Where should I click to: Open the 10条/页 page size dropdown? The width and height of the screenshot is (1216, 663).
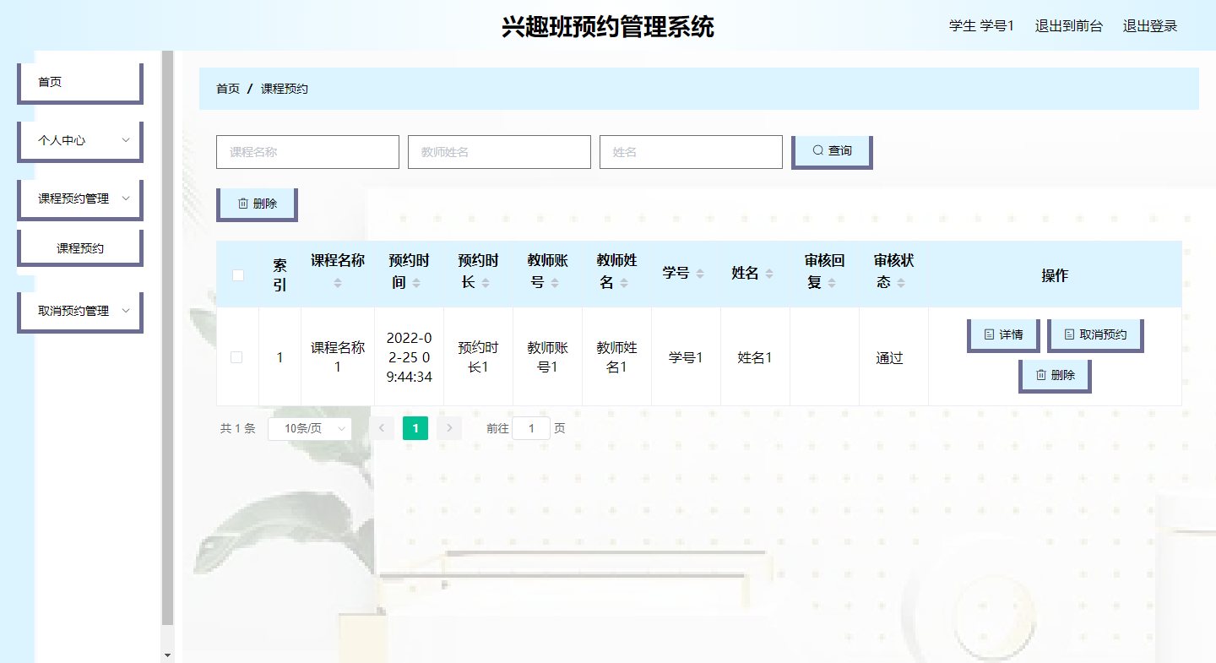click(309, 428)
